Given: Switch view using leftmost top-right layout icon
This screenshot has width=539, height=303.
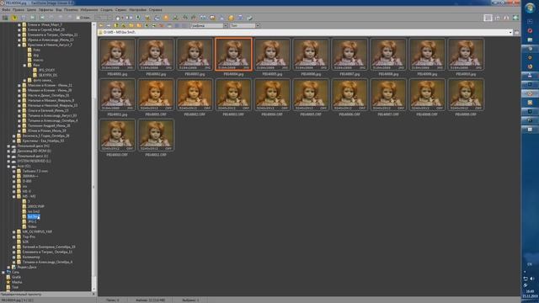Looking at the screenshot, I should click(488, 18).
